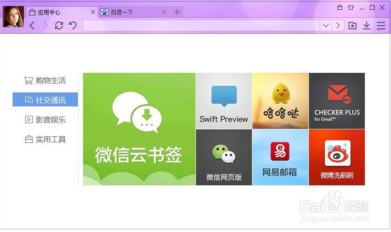Open the Swift Preview app tile
The image size is (391, 232).
coord(224,101)
